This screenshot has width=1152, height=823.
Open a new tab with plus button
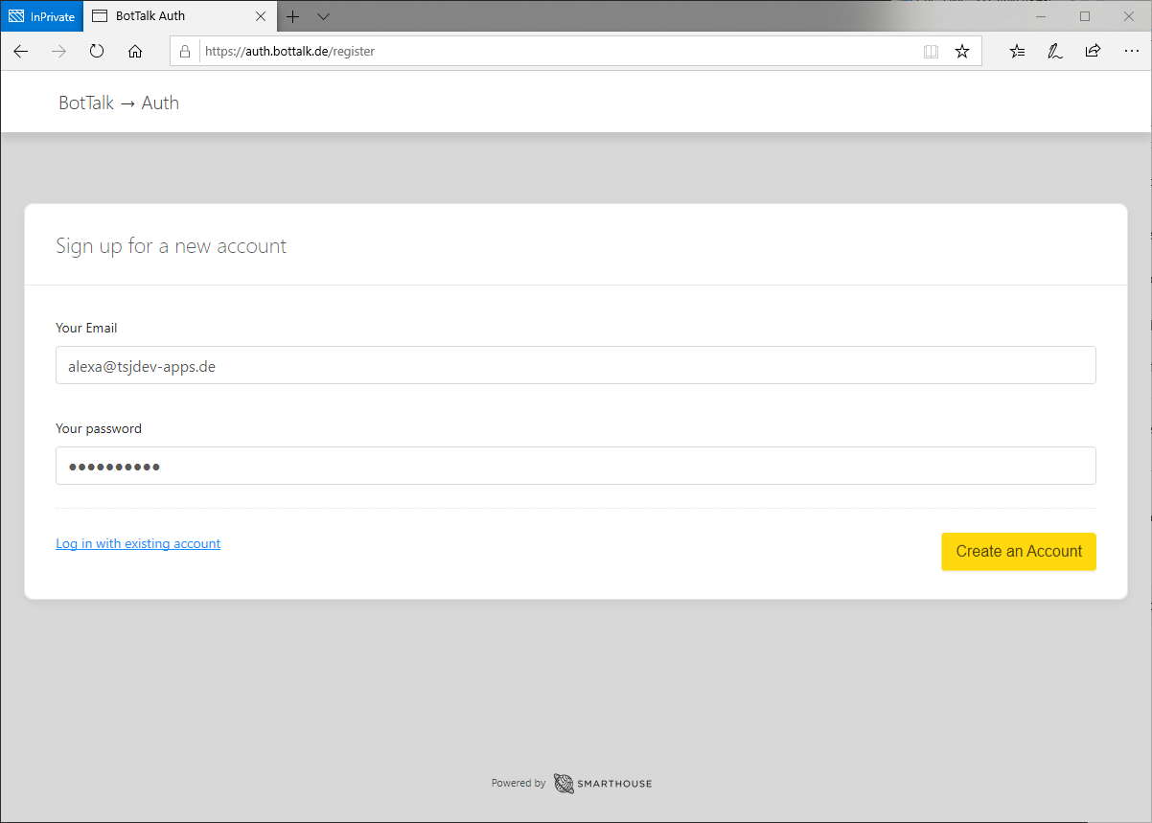click(x=293, y=16)
